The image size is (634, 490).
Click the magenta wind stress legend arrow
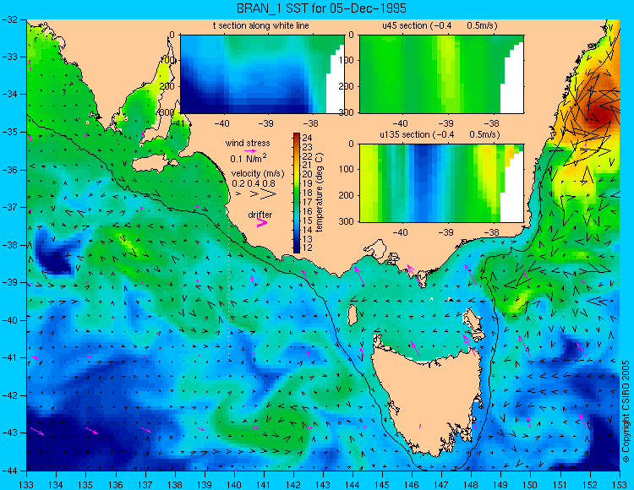pos(250,150)
